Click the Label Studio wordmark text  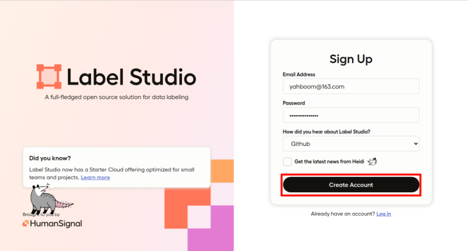[x=132, y=77]
